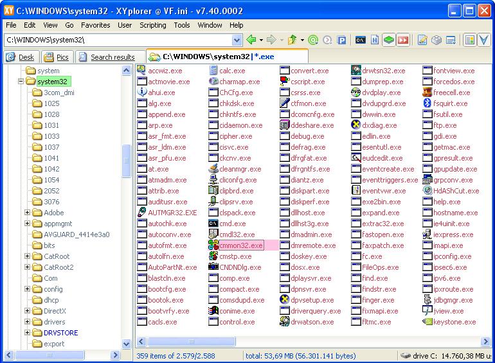
Task: Select the cmmon32.exe file
Action: pyautogui.click(x=241, y=245)
